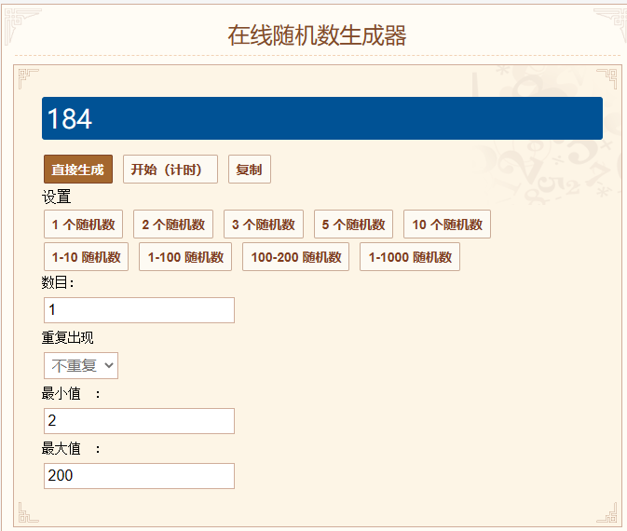Click the 直接生成 button

point(78,170)
